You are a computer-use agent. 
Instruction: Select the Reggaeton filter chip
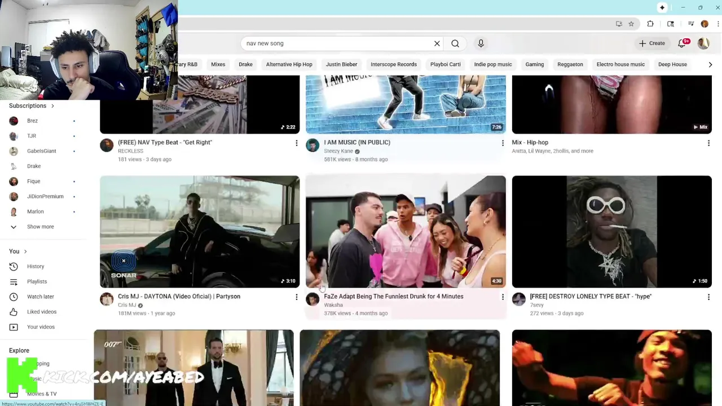click(x=570, y=64)
